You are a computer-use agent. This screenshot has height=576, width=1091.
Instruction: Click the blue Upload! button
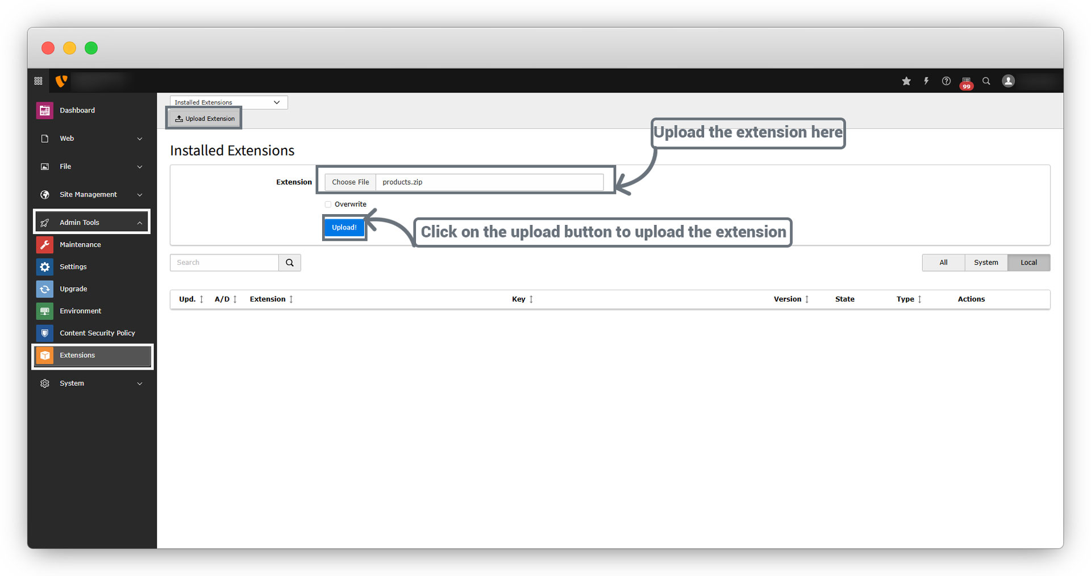click(344, 228)
